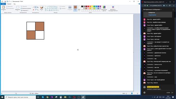
Task: Select the Eraser tool
Action: (34, 10)
